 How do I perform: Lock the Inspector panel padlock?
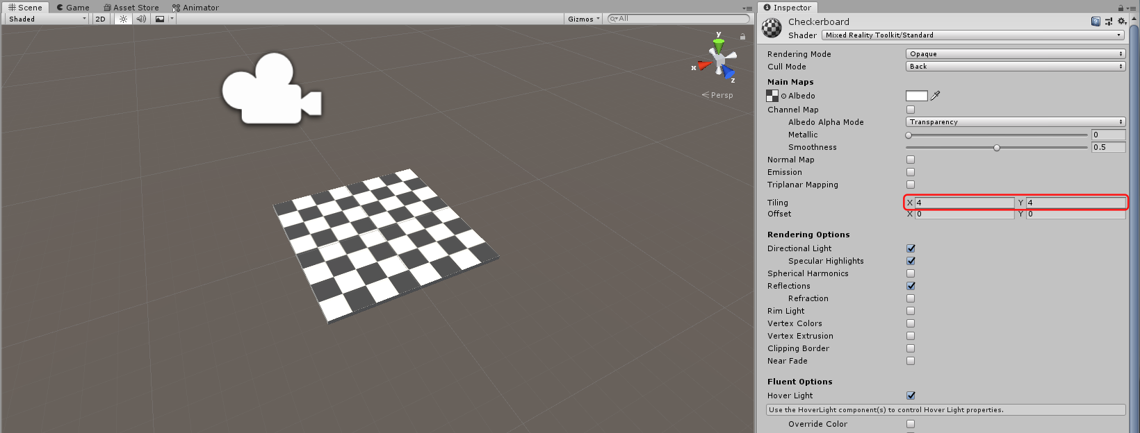coord(1121,8)
